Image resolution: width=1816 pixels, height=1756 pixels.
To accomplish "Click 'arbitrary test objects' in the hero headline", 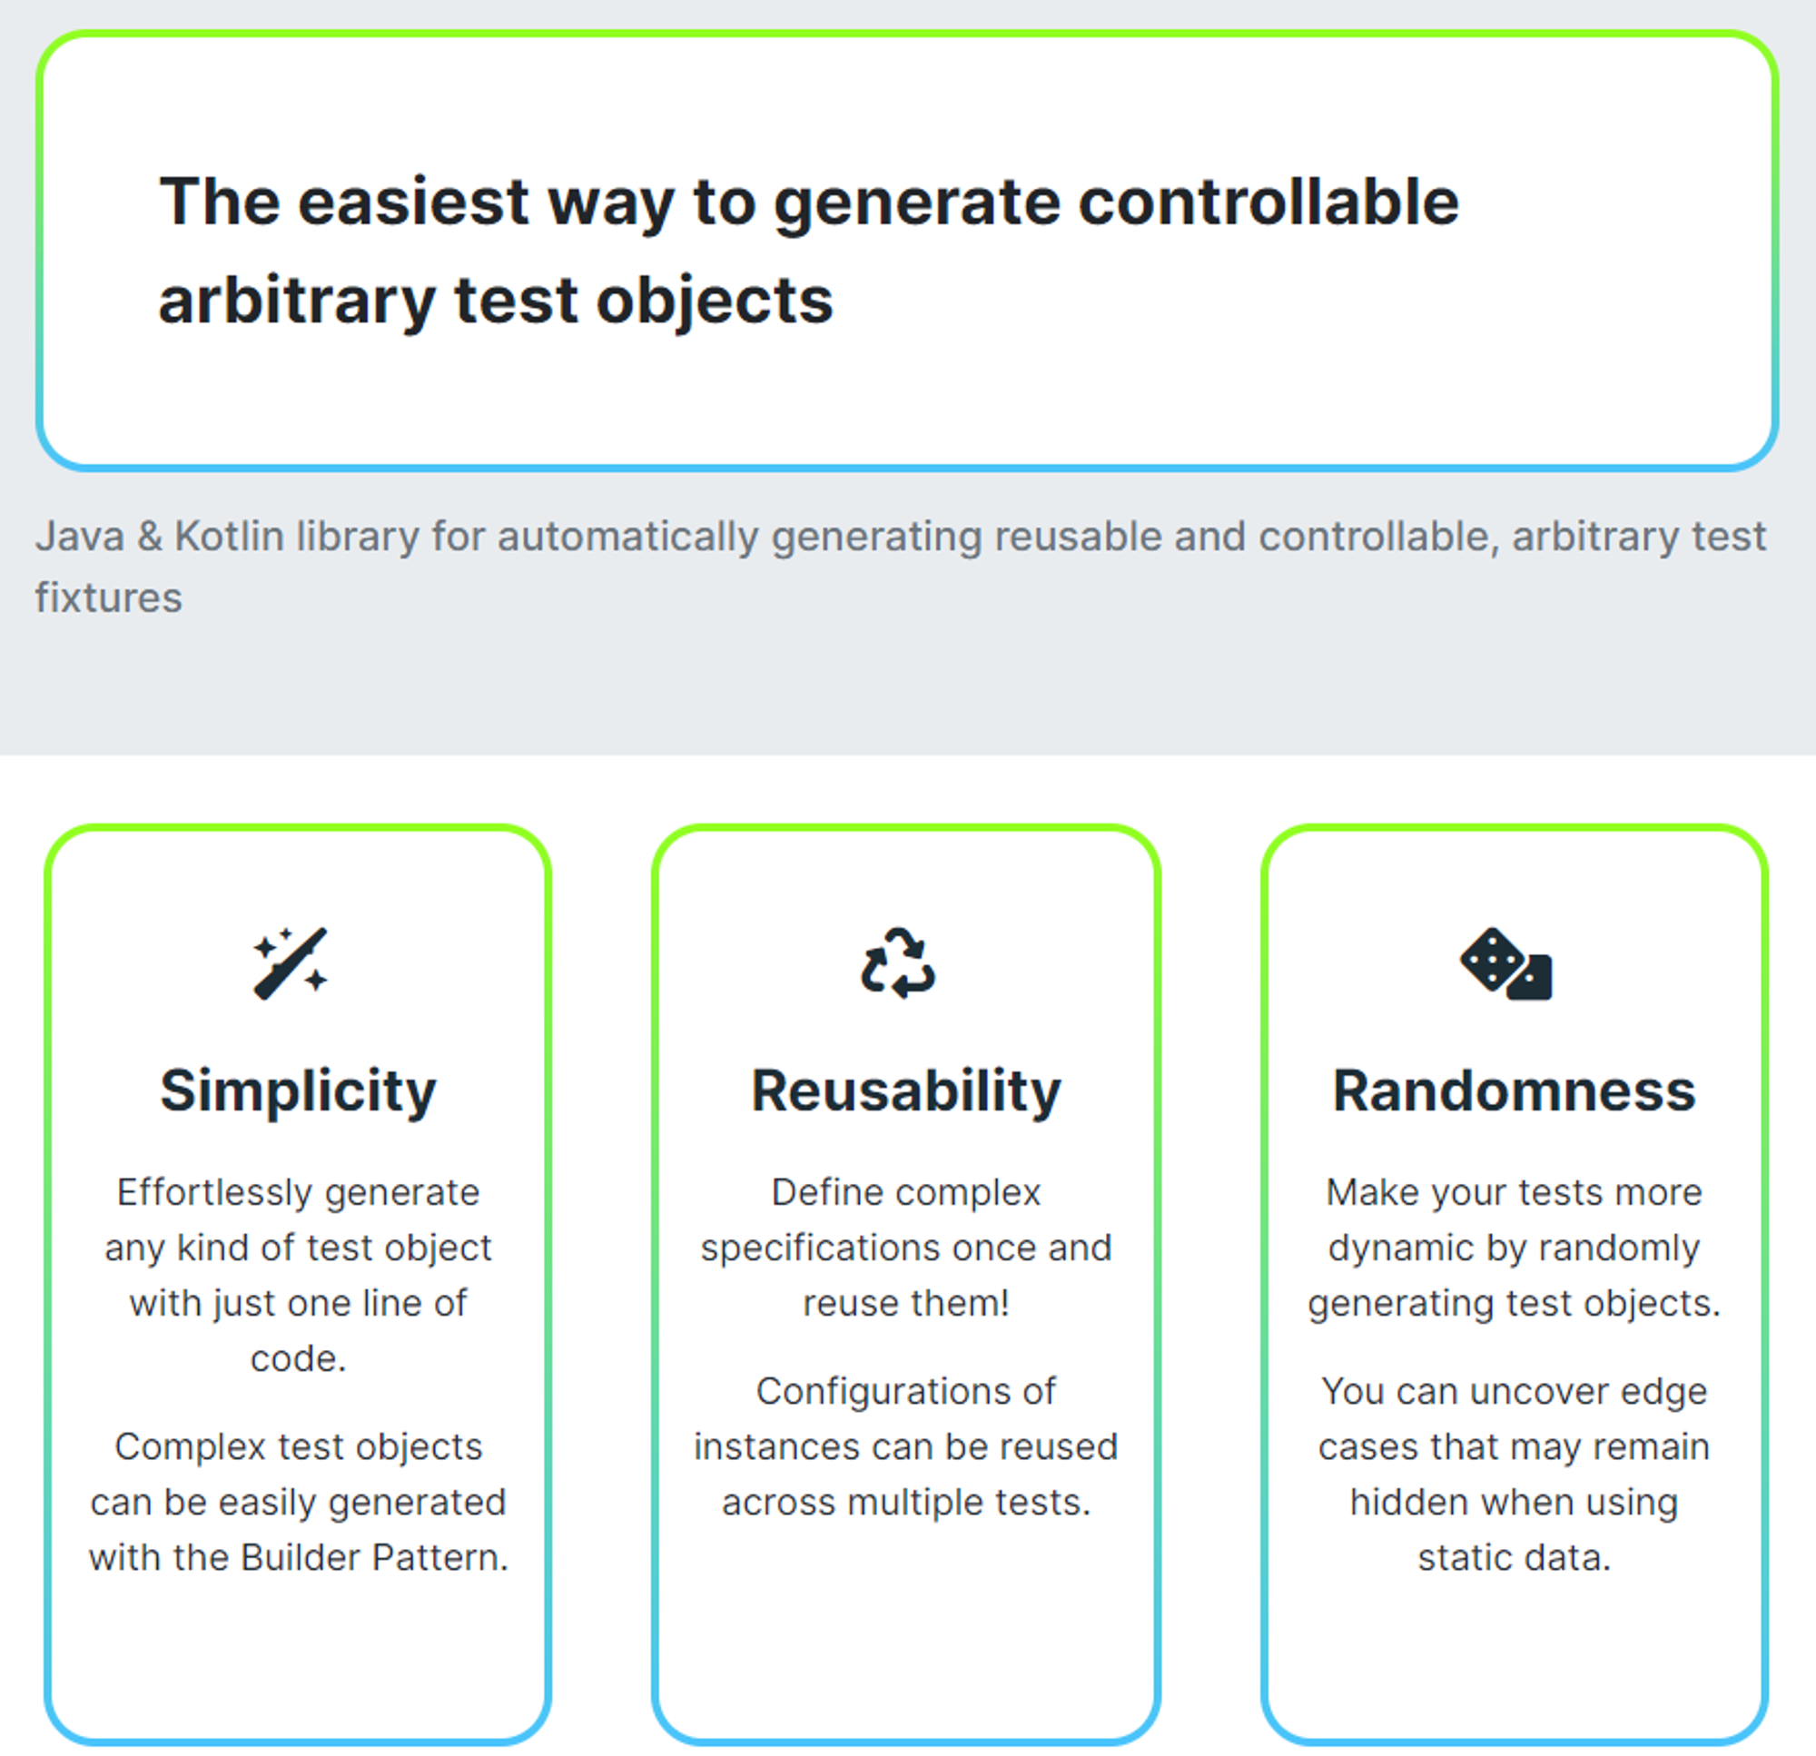I will click(x=496, y=301).
